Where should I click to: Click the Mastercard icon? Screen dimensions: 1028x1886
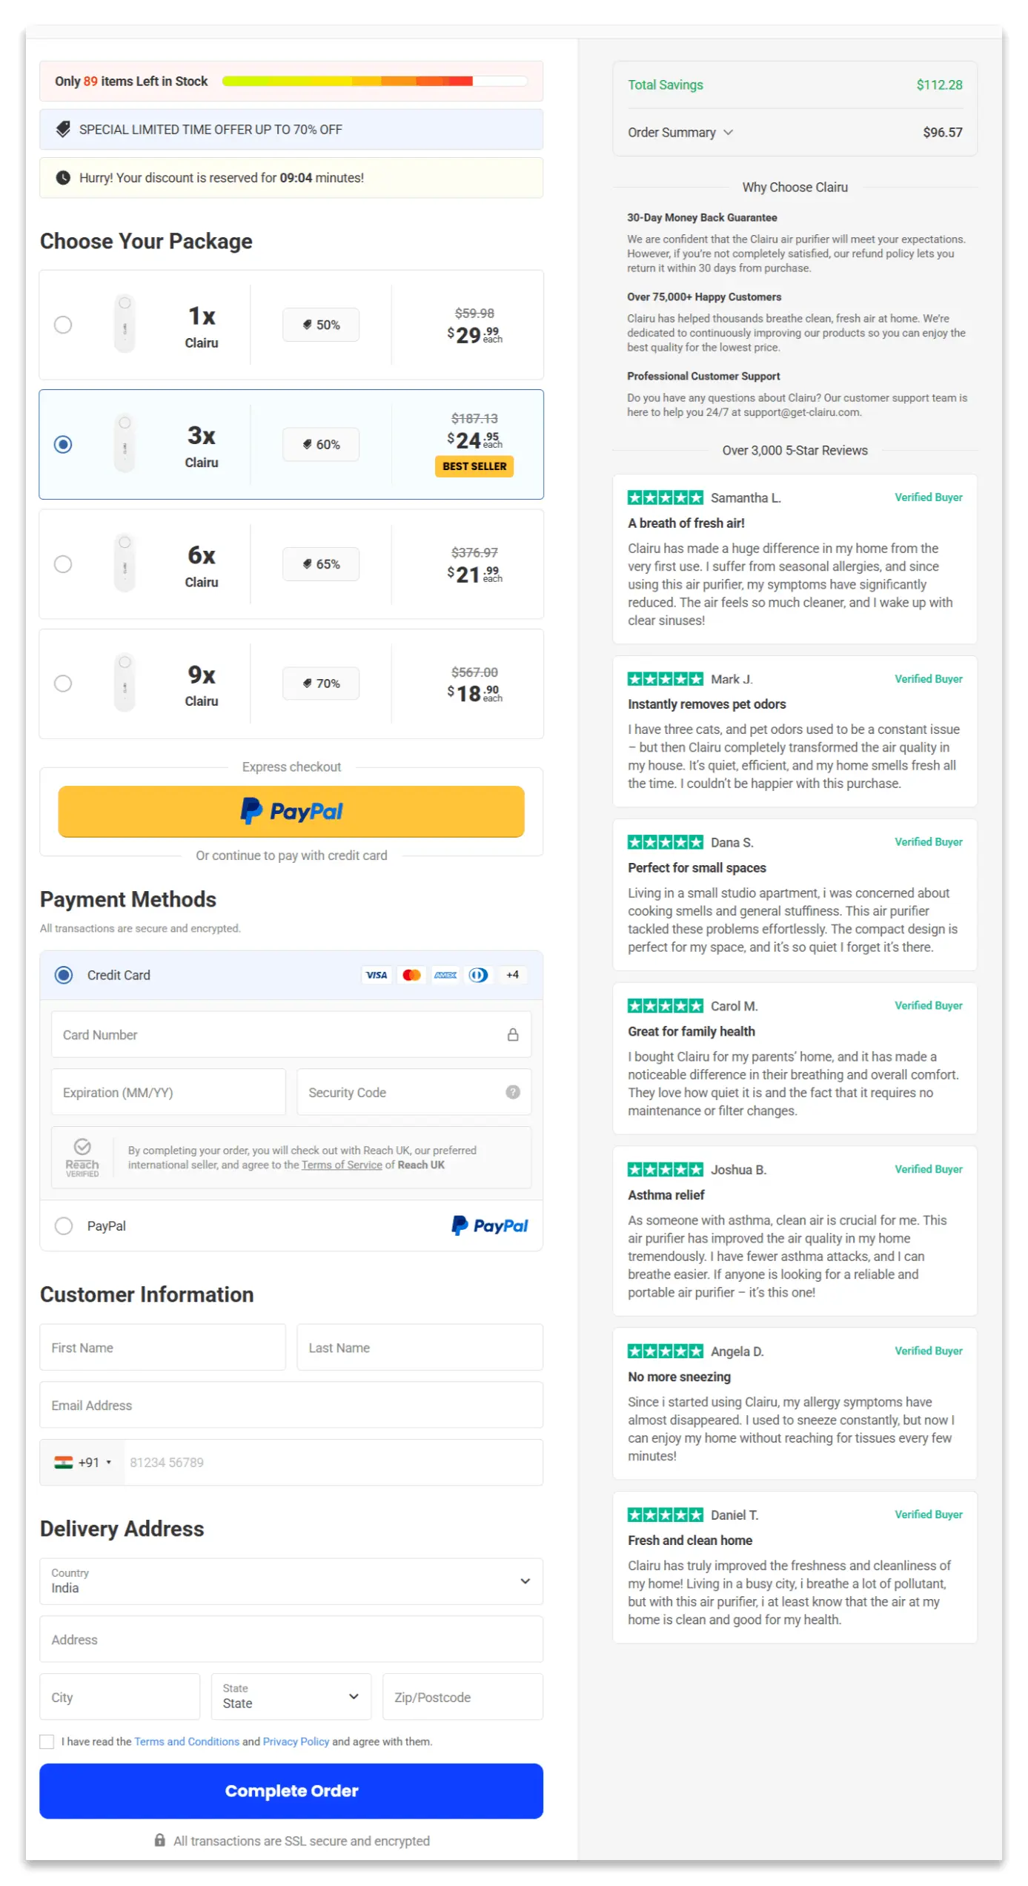point(411,975)
